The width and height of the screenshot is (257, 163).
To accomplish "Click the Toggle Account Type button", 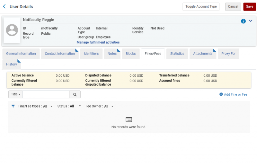I will [x=201, y=6].
